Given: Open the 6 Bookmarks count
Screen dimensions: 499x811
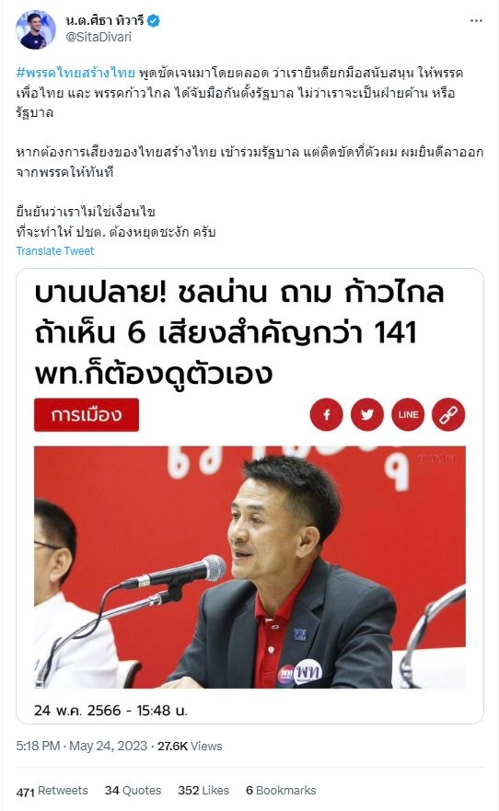Looking at the screenshot, I should 281,791.
